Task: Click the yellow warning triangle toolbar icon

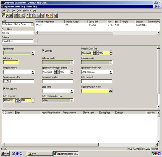Action: coord(51,16)
